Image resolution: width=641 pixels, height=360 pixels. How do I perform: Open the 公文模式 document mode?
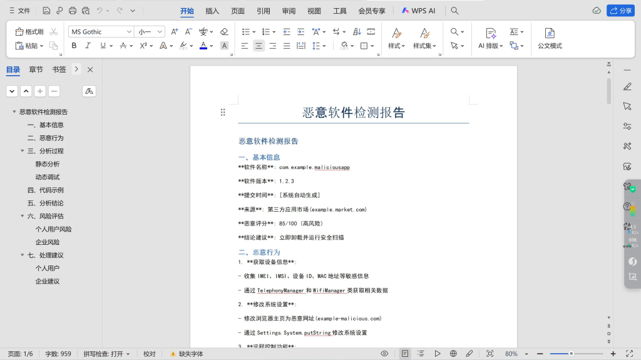coord(550,38)
